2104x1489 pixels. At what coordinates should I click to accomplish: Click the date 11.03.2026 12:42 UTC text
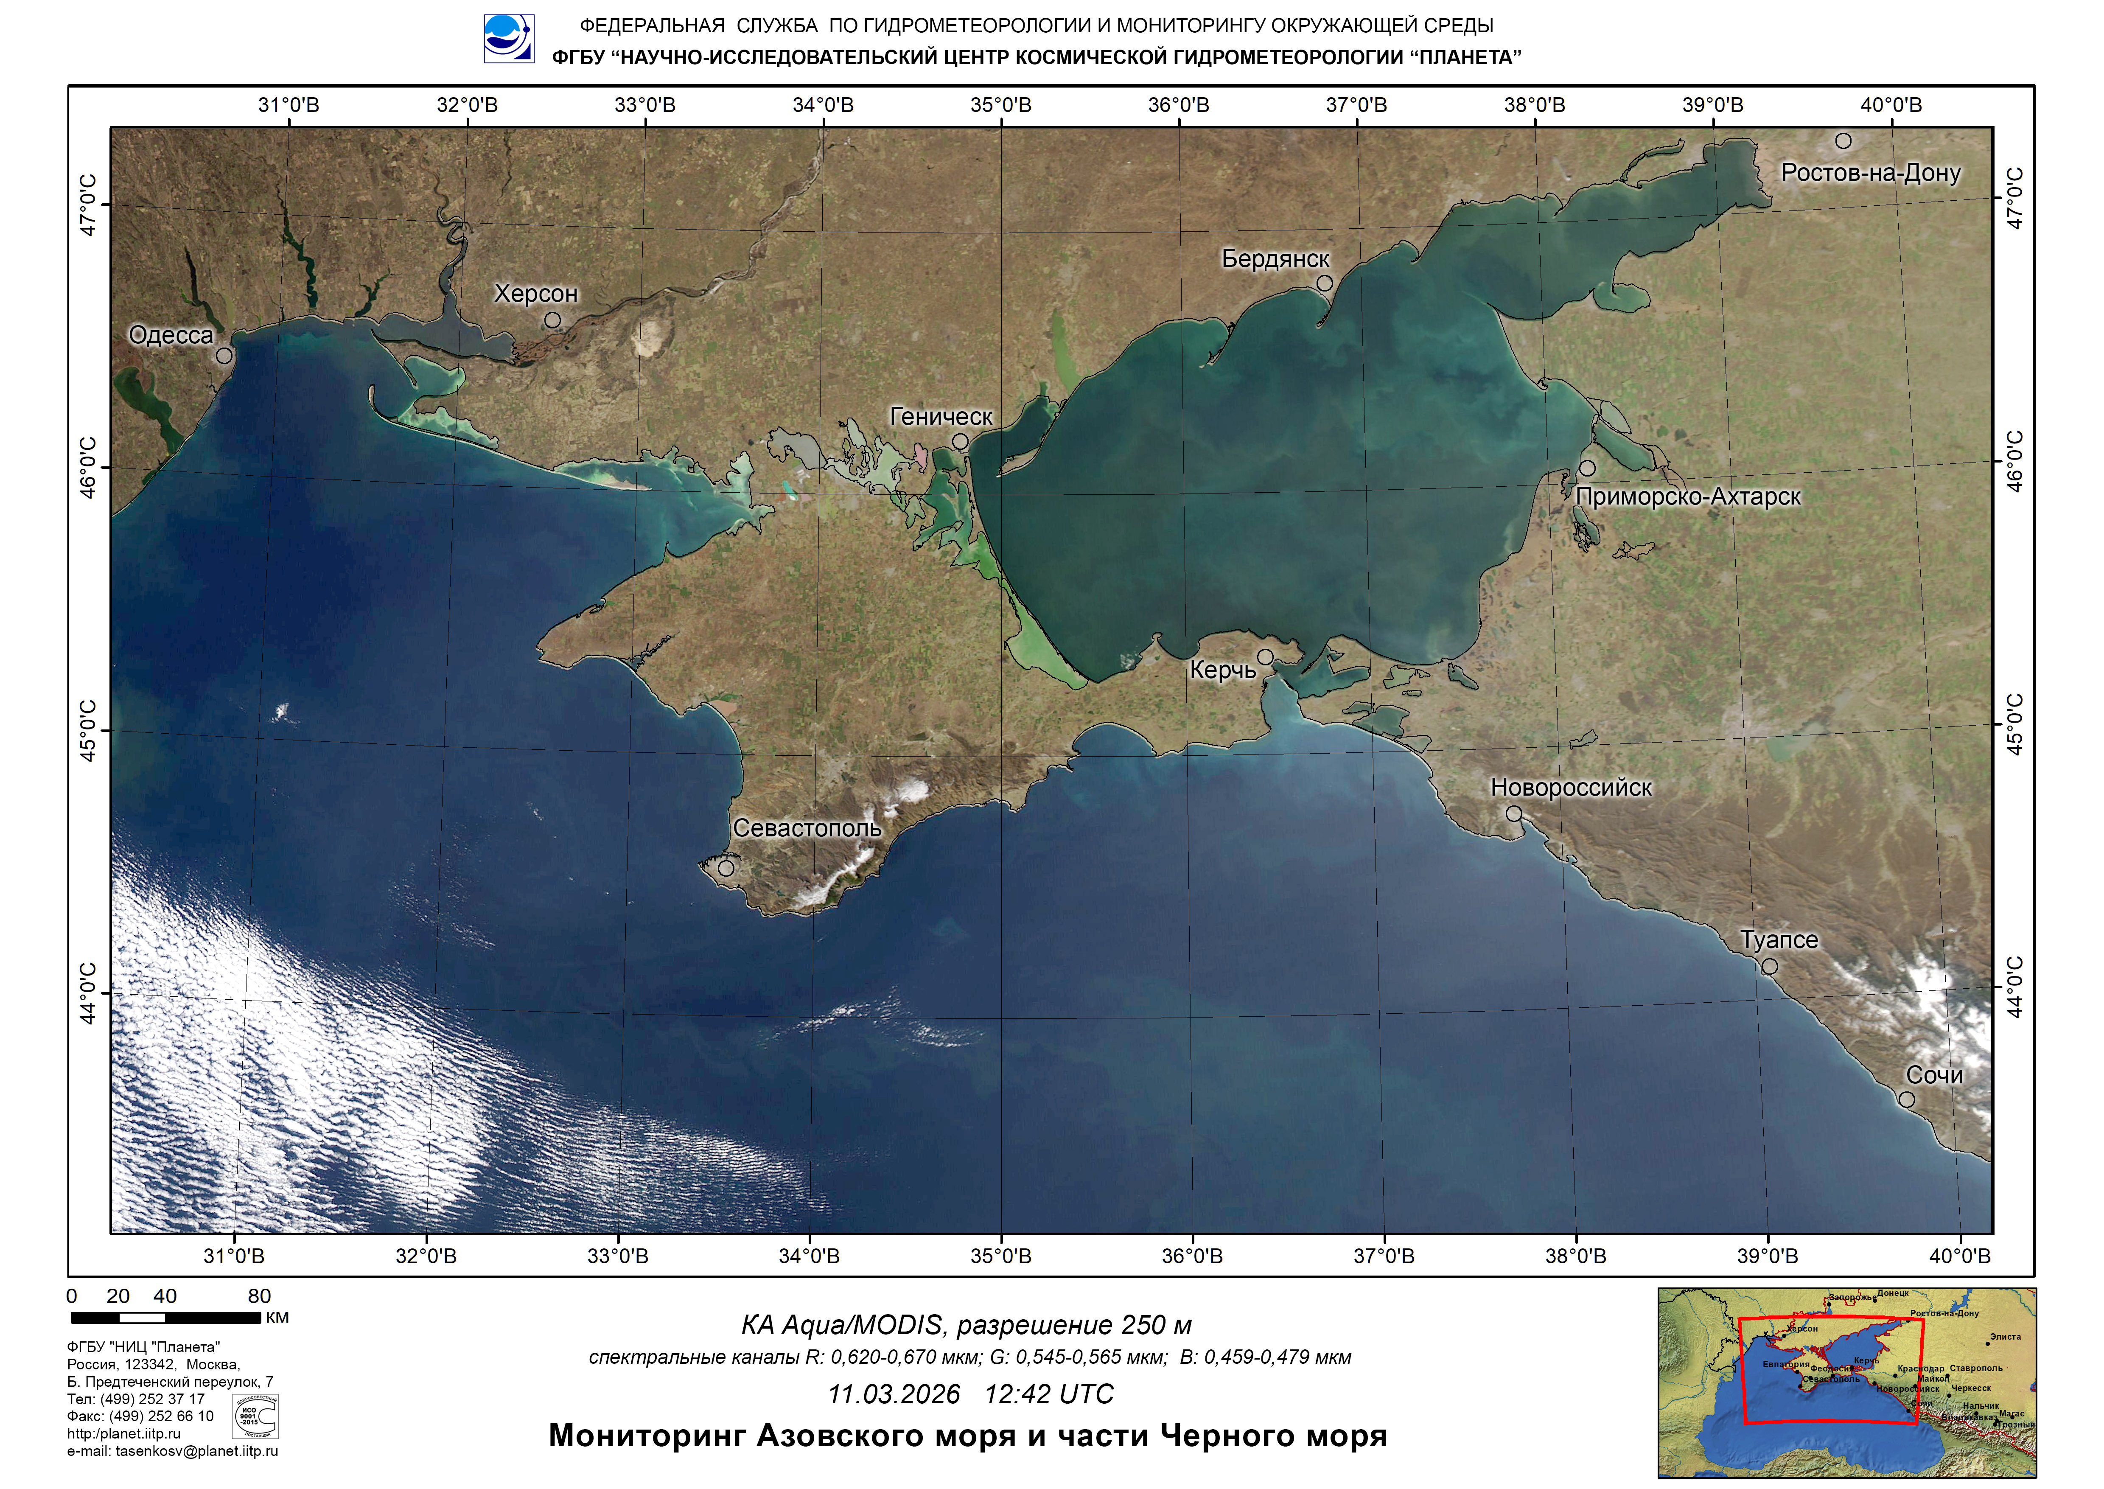point(970,1394)
